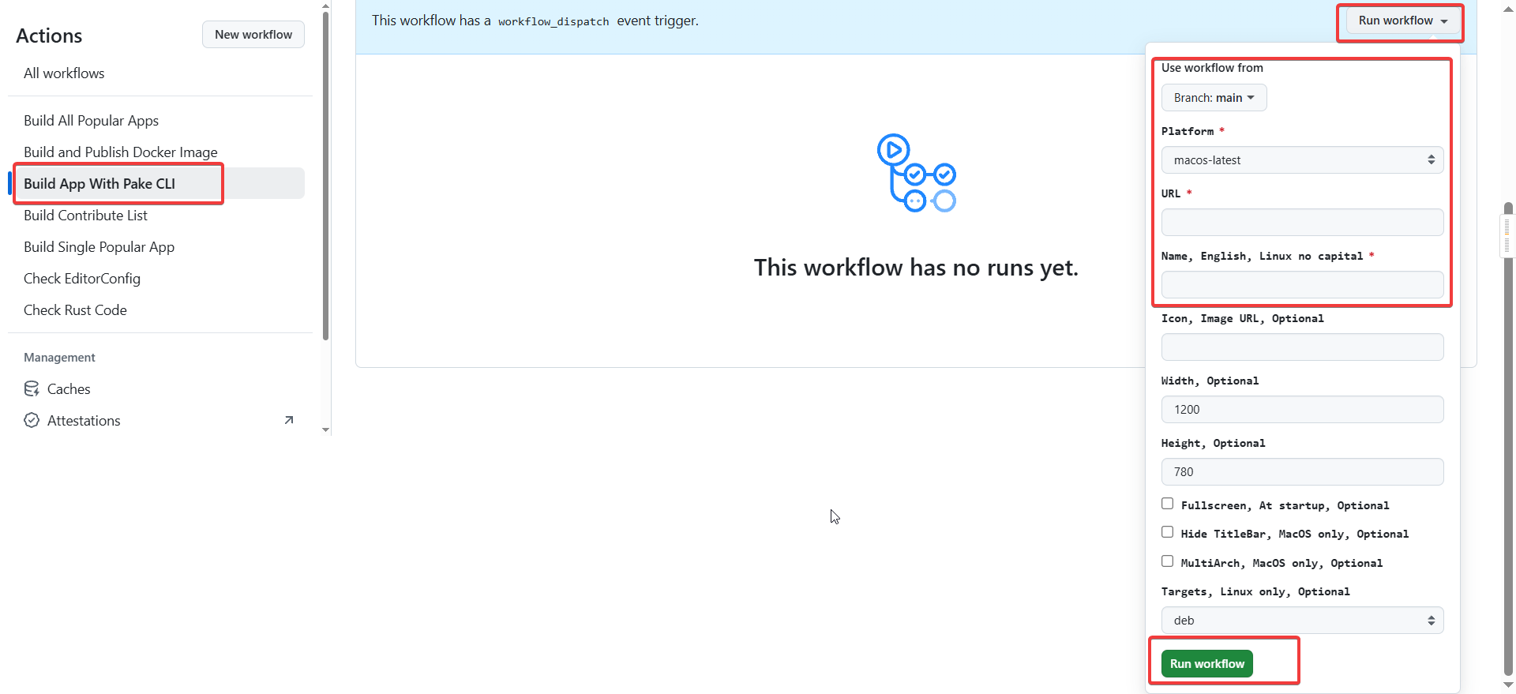Click the Caches database icon
The width and height of the screenshot is (1516, 694).
(x=32, y=388)
